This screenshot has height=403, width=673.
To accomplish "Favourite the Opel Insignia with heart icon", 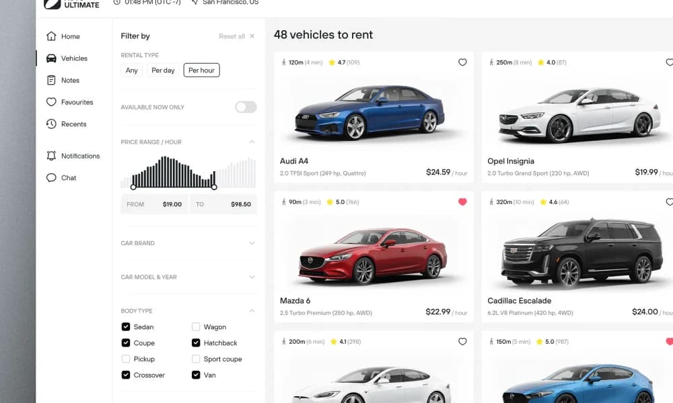I will (x=669, y=62).
